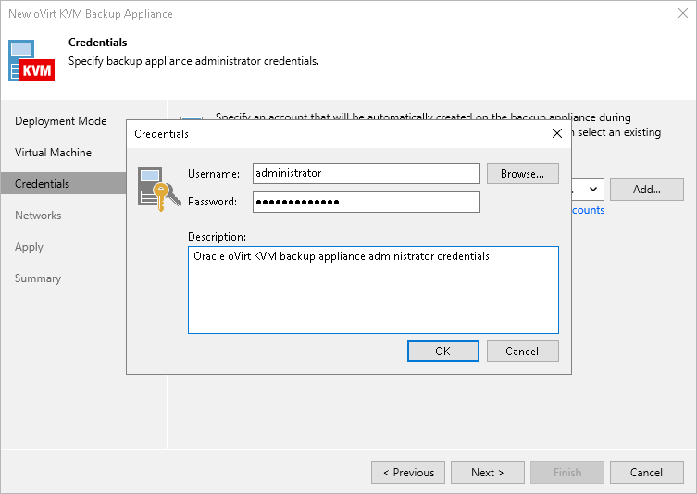
Task: Proceed with the Next button
Action: 488,473
